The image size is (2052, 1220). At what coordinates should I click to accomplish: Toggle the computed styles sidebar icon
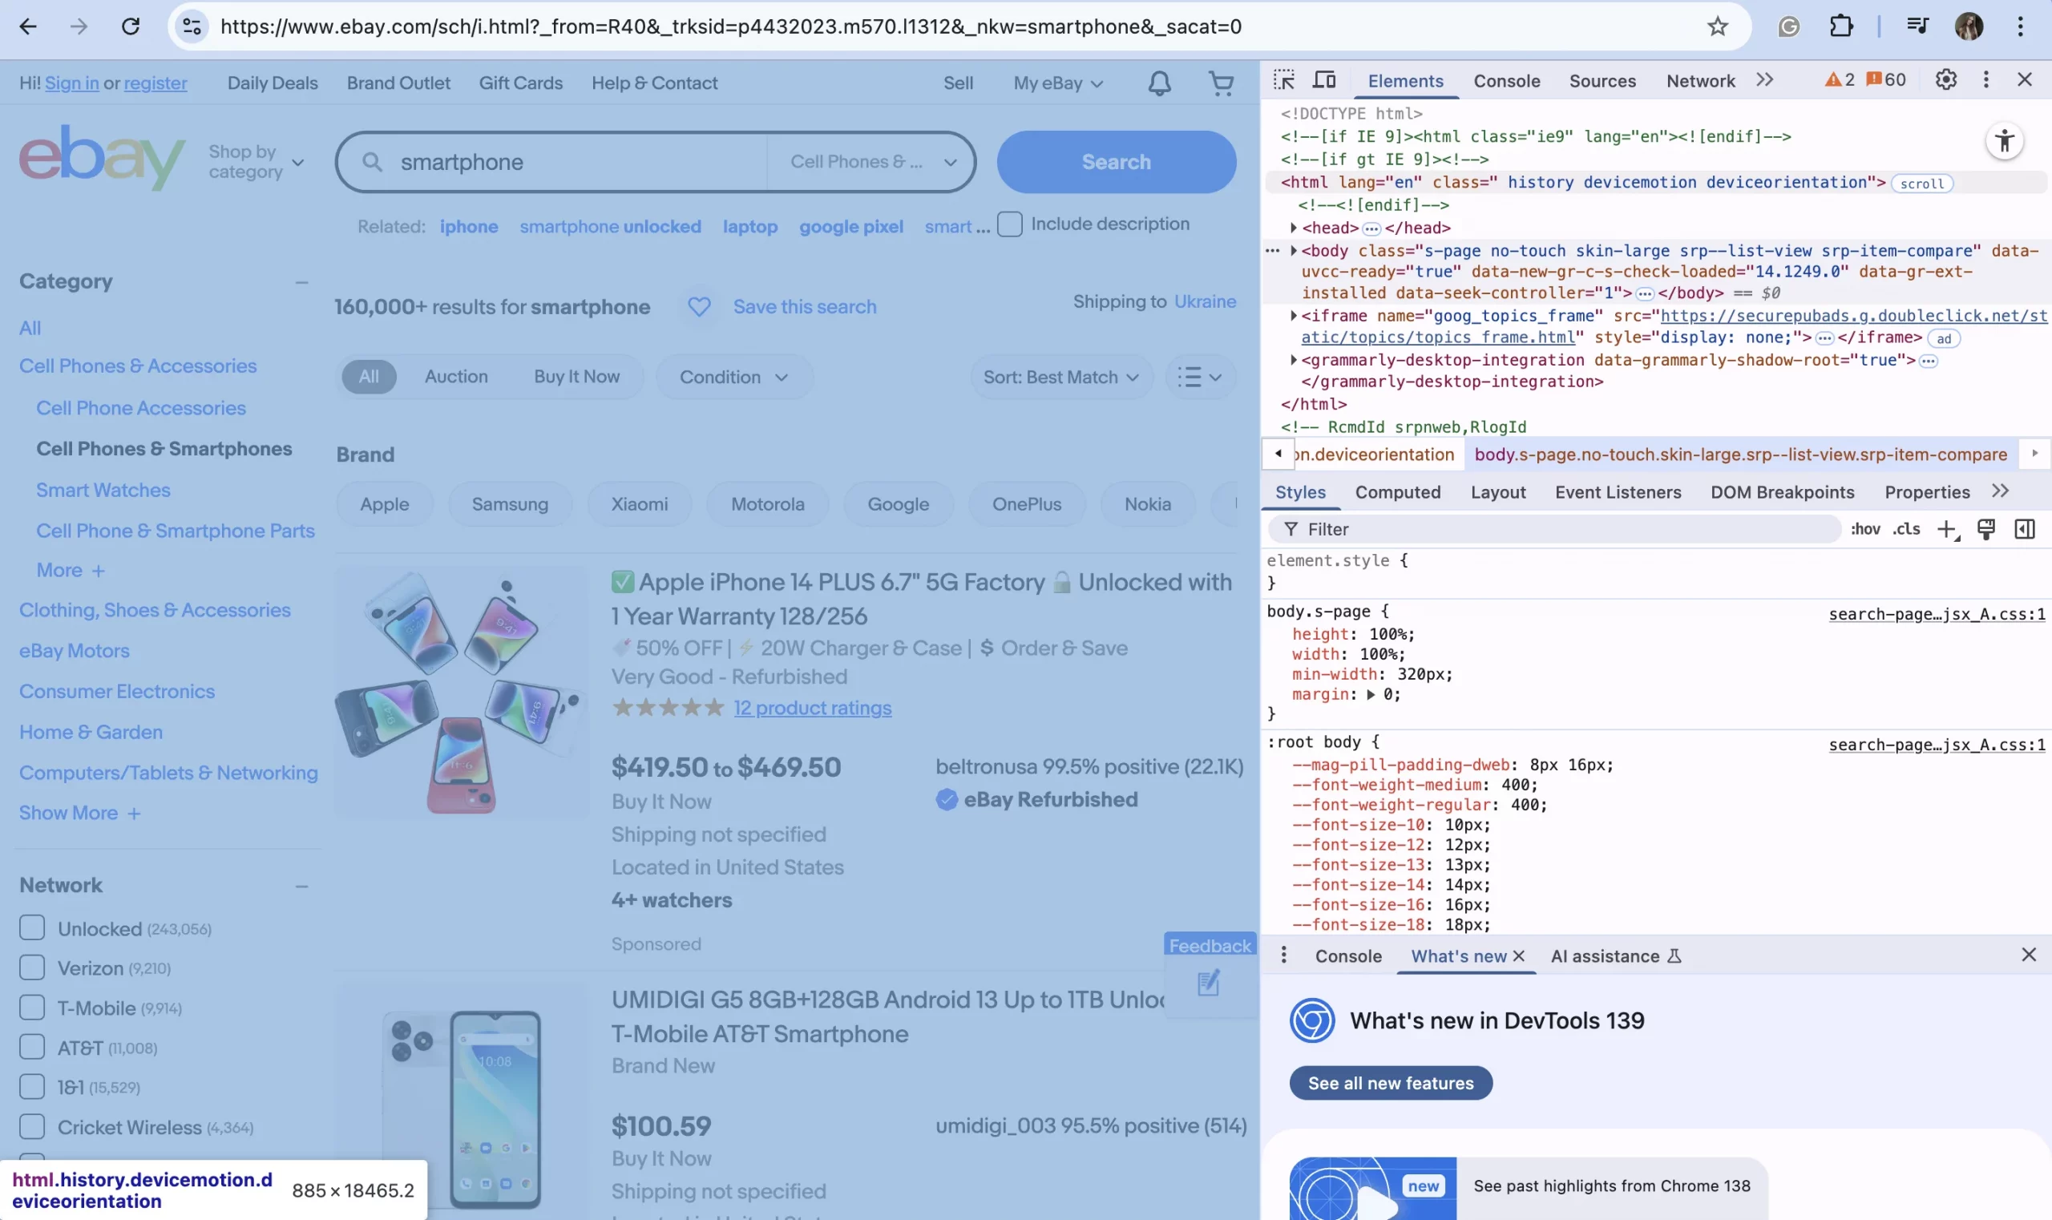[2024, 529]
